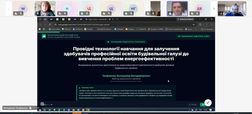Switch УКР keyboard language indicator
The height and width of the screenshot is (114, 252).
coord(200,110)
